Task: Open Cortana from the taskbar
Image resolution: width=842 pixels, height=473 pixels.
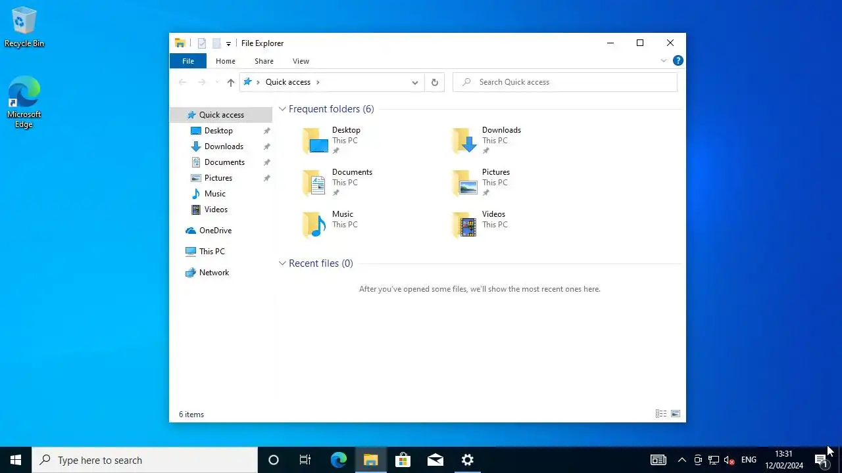Action: pos(274,460)
